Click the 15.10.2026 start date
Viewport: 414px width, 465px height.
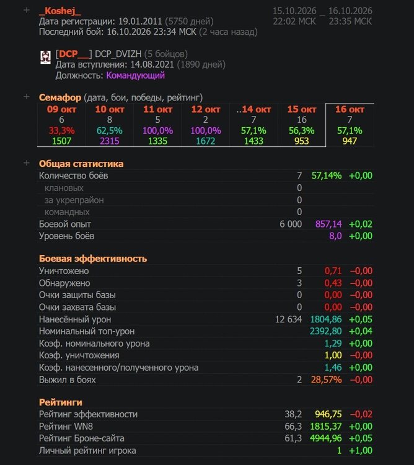click(x=294, y=11)
